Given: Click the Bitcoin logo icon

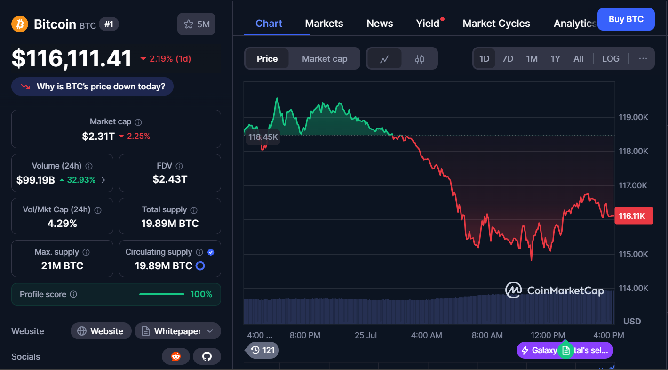Looking at the screenshot, I should click(x=20, y=24).
